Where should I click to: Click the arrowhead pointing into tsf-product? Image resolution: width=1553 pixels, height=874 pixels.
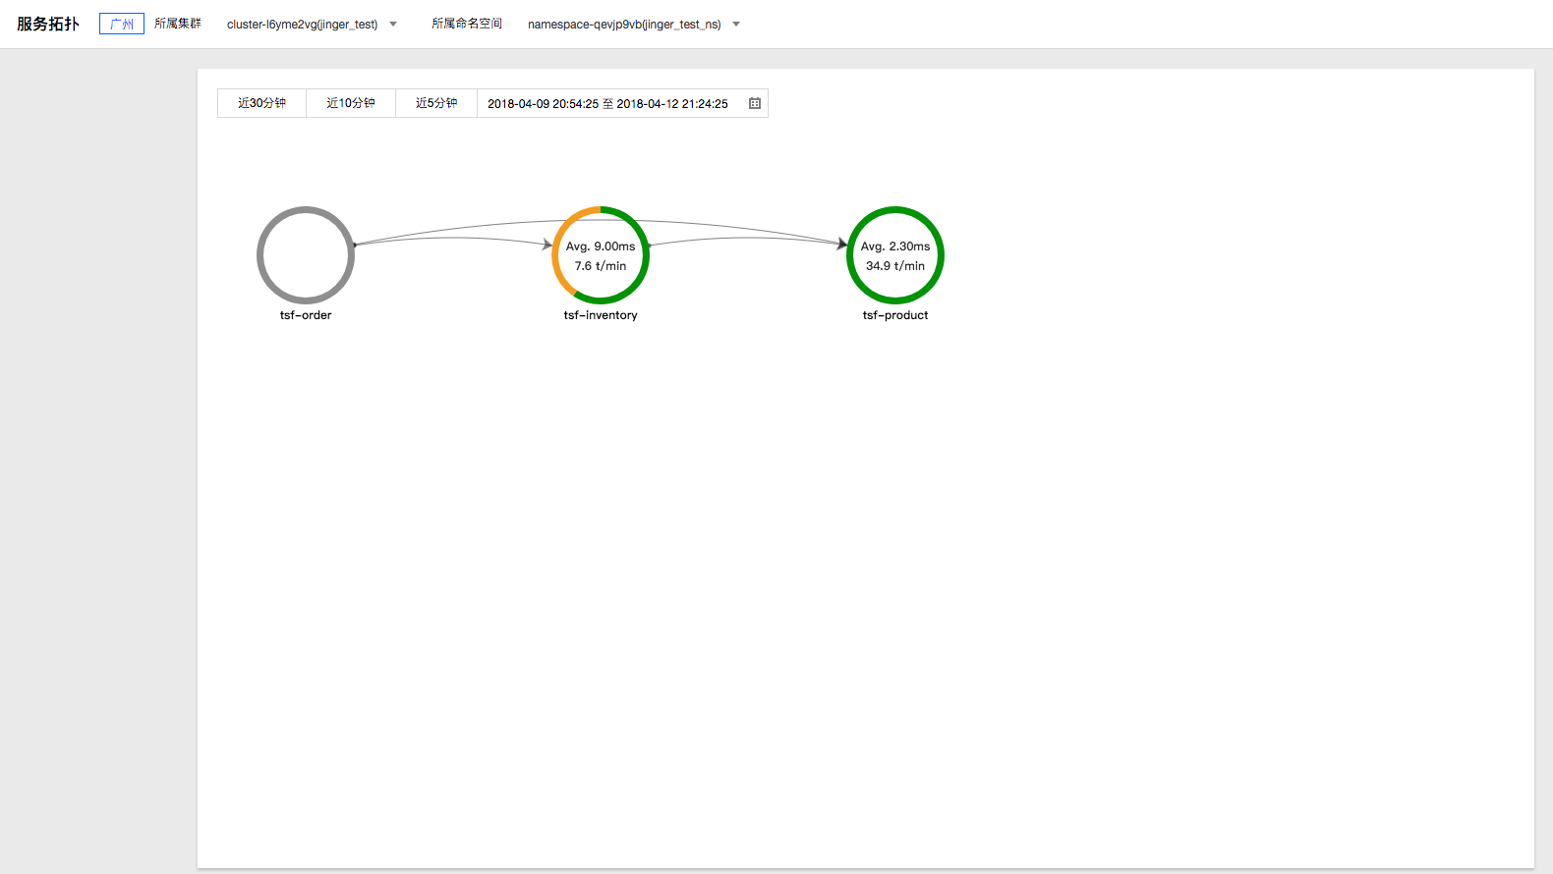click(x=841, y=243)
